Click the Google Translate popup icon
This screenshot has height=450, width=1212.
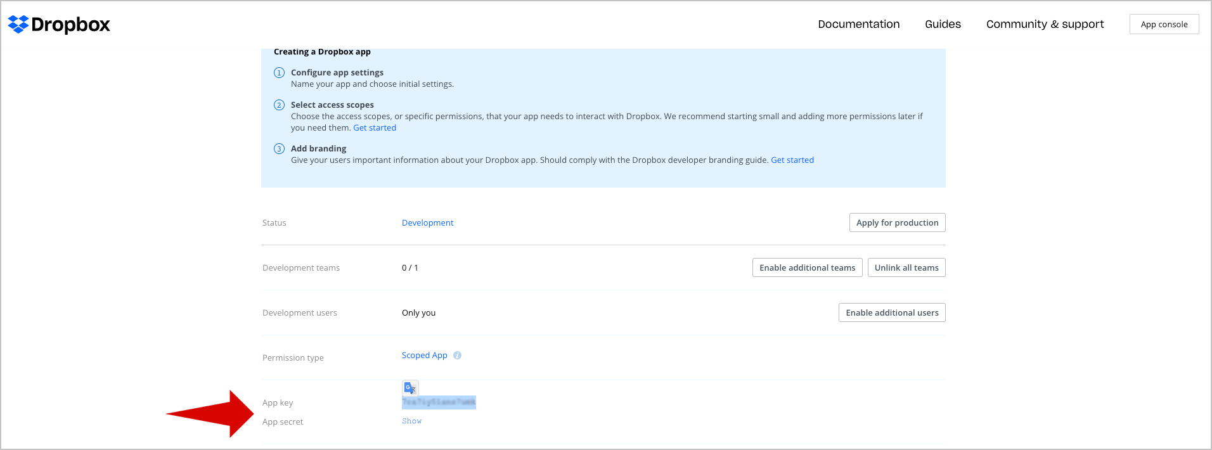(410, 388)
